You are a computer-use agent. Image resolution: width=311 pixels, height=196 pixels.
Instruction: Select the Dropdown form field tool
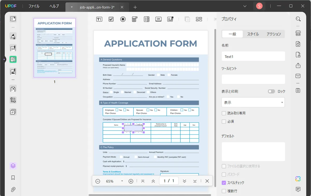(x=135, y=19)
